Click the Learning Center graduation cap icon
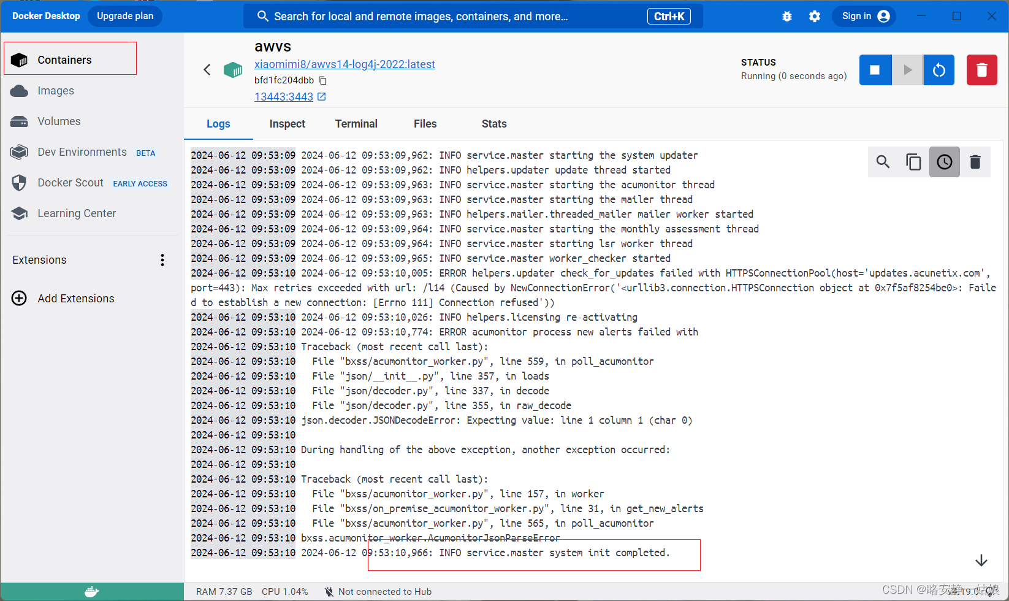The height and width of the screenshot is (601, 1009). [x=20, y=213]
